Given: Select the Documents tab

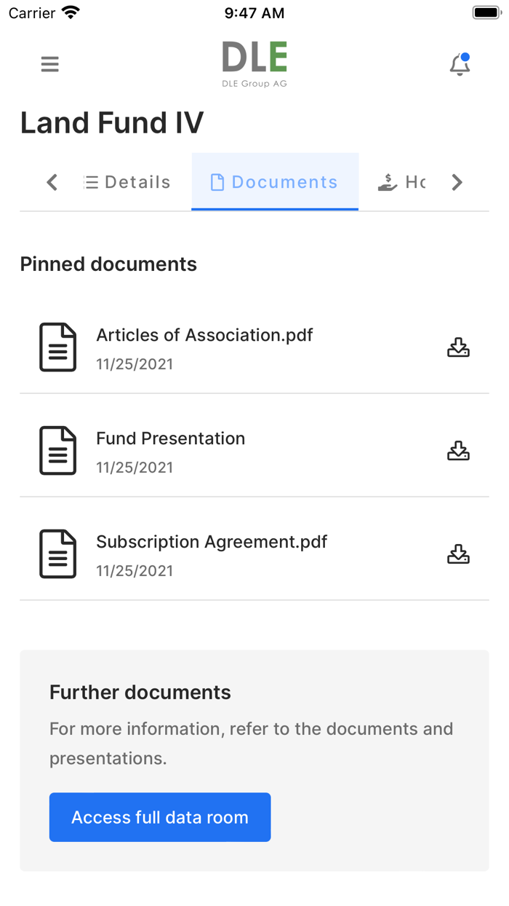Looking at the screenshot, I should click(x=275, y=182).
